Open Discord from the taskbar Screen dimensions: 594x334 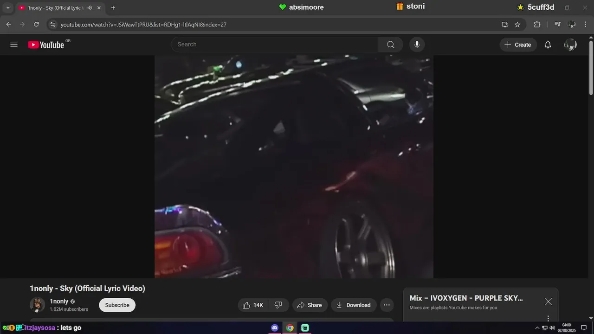click(x=275, y=328)
